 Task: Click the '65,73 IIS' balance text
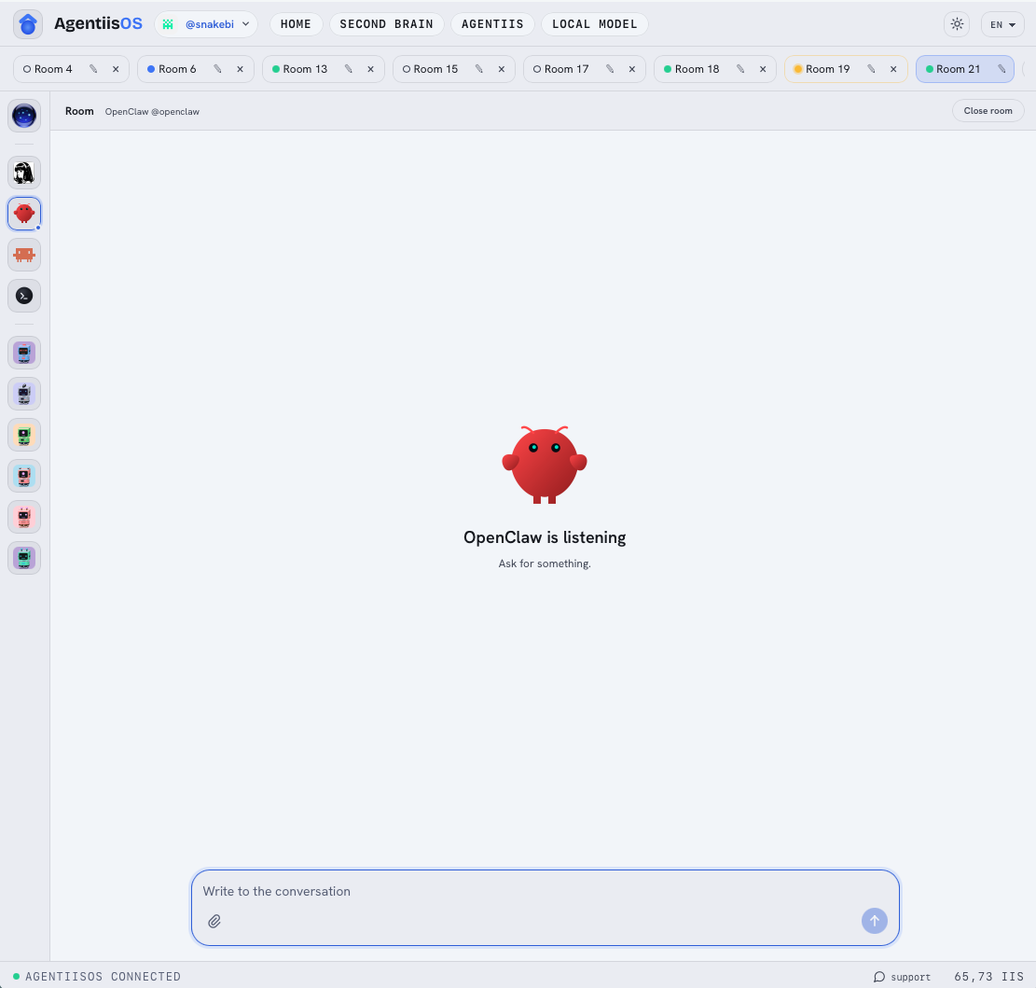point(988,977)
